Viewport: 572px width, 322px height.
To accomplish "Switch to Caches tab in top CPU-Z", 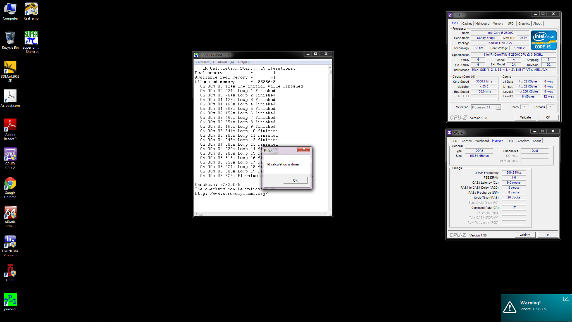I will (x=467, y=23).
